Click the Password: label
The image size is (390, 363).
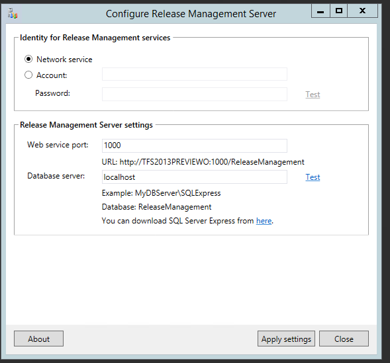click(52, 93)
